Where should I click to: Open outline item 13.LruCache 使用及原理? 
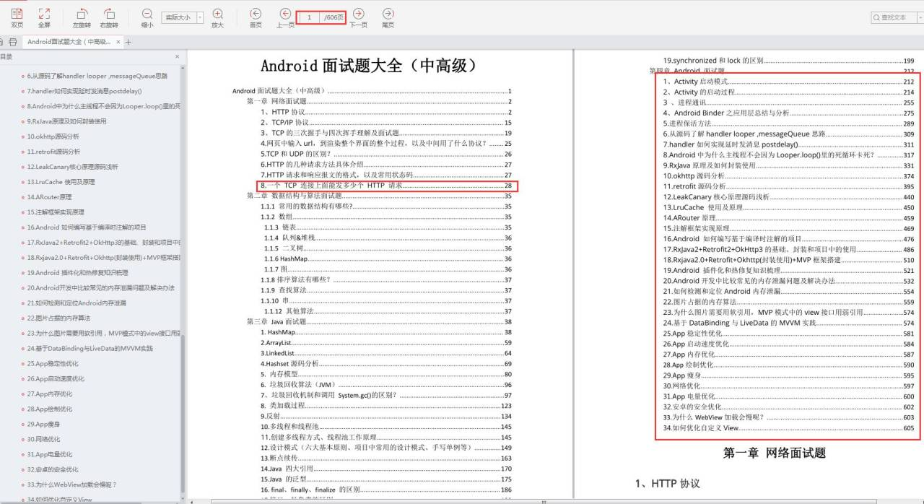coord(61,182)
